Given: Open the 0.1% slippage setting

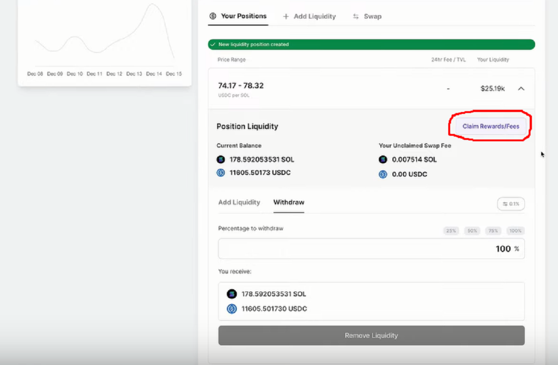Looking at the screenshot, I should 511,204.
